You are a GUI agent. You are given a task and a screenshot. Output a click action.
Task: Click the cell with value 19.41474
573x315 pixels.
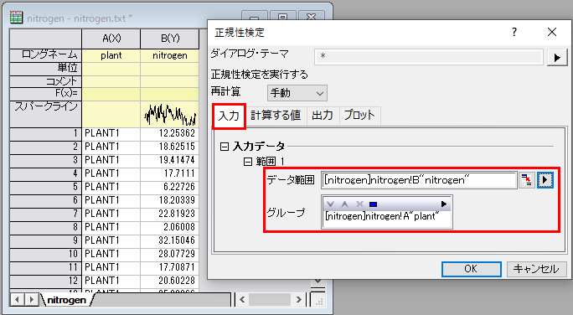(170, 160)
